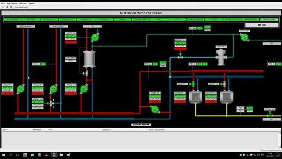Select the НАСОС К6 pump symbol
The width and height of the screenshot is (282, 159).
pos(54,89)
